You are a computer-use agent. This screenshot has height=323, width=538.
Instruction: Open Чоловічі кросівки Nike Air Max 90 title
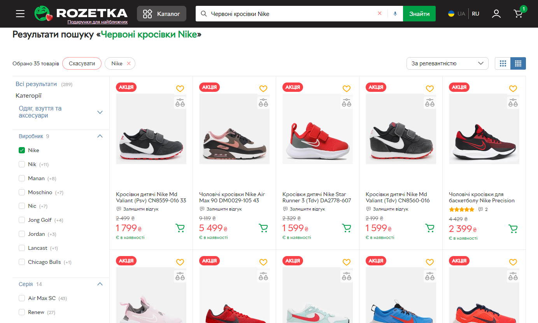coord(232,197)
